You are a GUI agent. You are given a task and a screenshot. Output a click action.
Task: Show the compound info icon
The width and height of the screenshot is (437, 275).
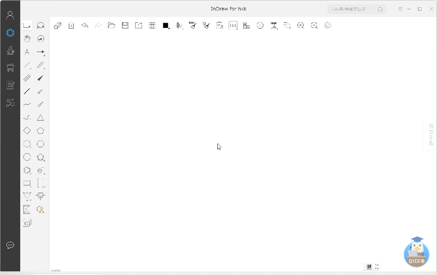[x=260, y=25]
